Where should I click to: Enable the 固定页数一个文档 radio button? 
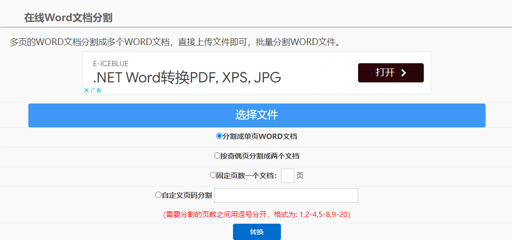(x=213, y=175)
